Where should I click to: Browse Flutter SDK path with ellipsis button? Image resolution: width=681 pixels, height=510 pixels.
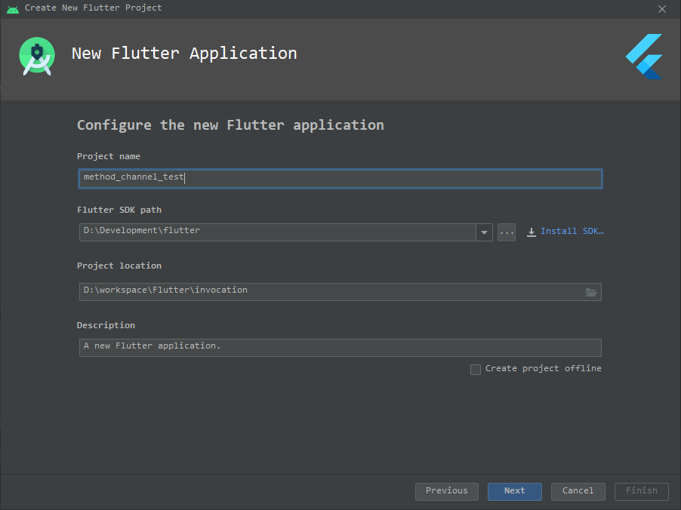(x=507, y=232)
